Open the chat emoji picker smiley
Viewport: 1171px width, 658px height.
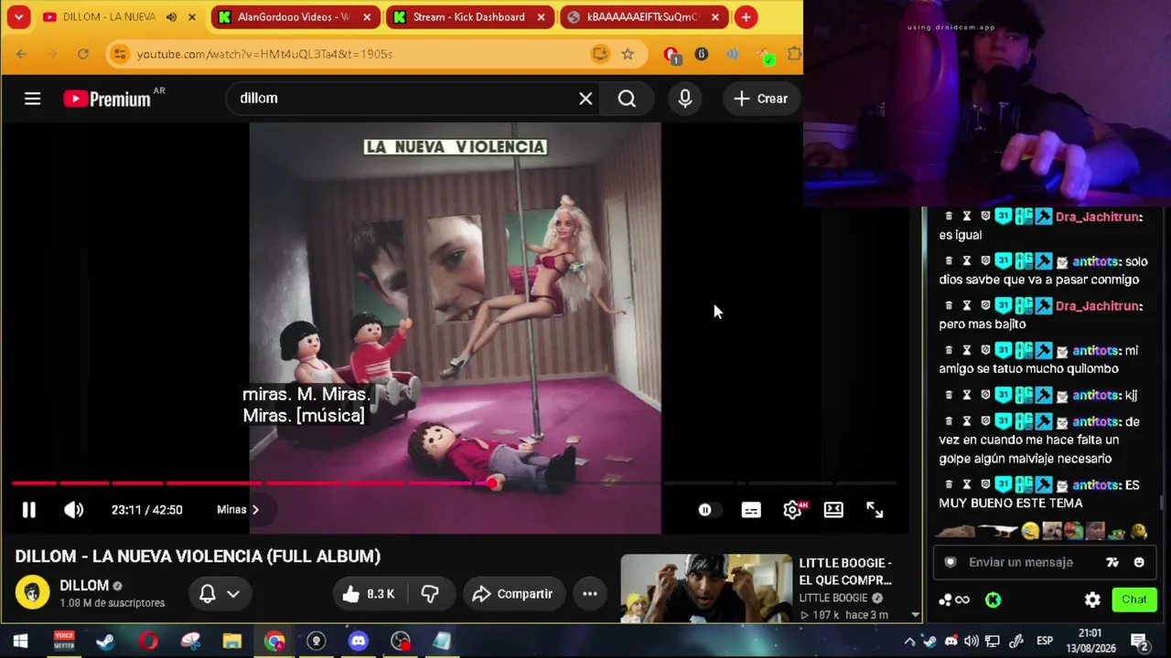pos(1139,562)
